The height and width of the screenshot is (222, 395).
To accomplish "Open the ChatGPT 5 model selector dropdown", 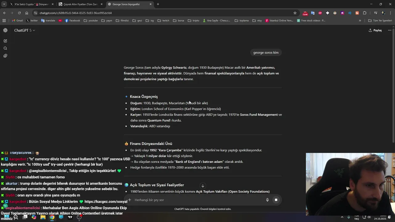I will (24, 30).
